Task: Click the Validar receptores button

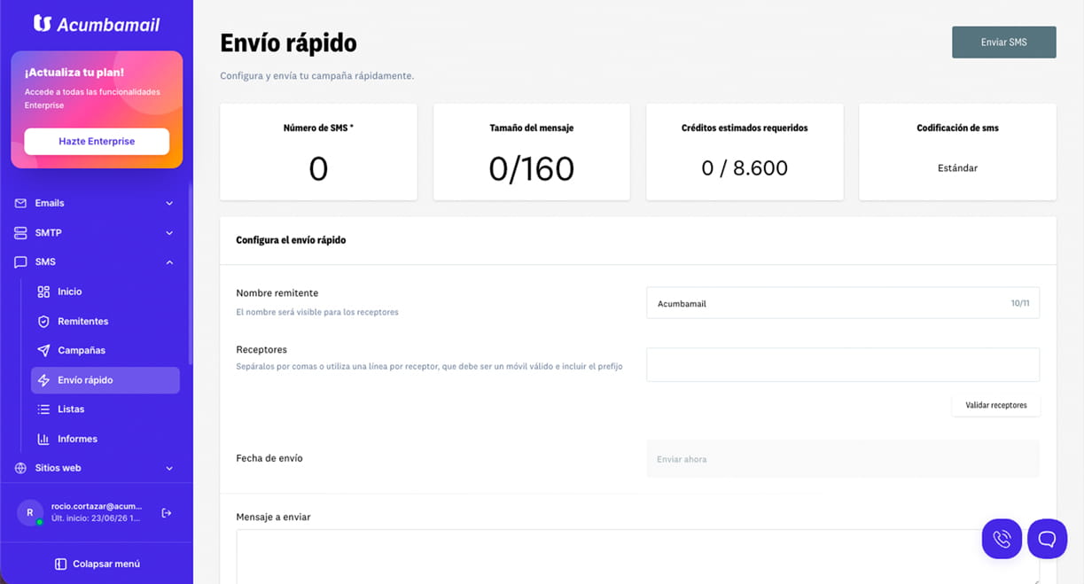Action: tap(995, 405)
